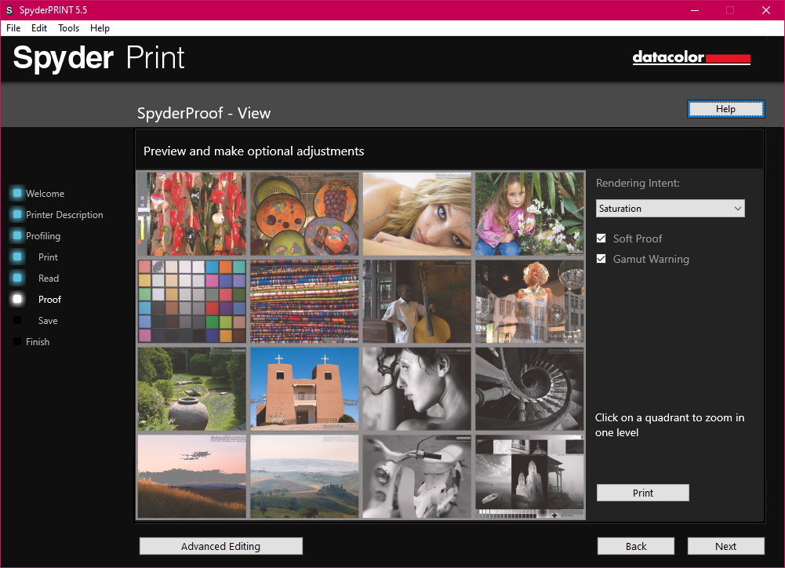Zoom into the black-and-white woman profile image
This screenshot has height=568, width=785.
pos(417,389)
